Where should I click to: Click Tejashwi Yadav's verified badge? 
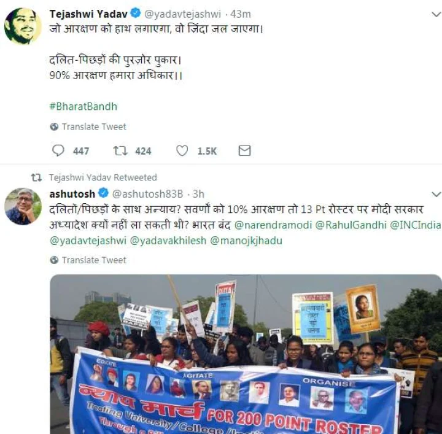pyautogui.click(x=136, y=14)
